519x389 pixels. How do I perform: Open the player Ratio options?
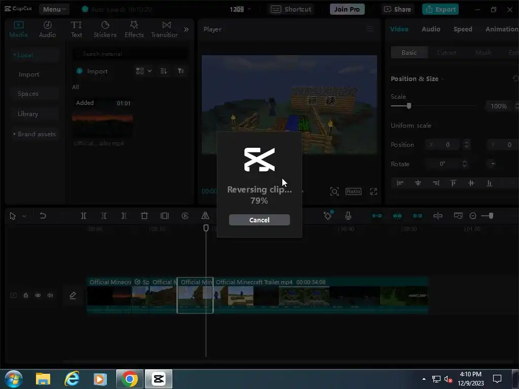(353, 191)
